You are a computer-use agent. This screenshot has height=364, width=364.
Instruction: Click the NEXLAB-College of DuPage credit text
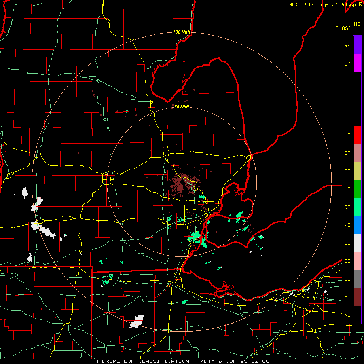[x=323, y=4]
